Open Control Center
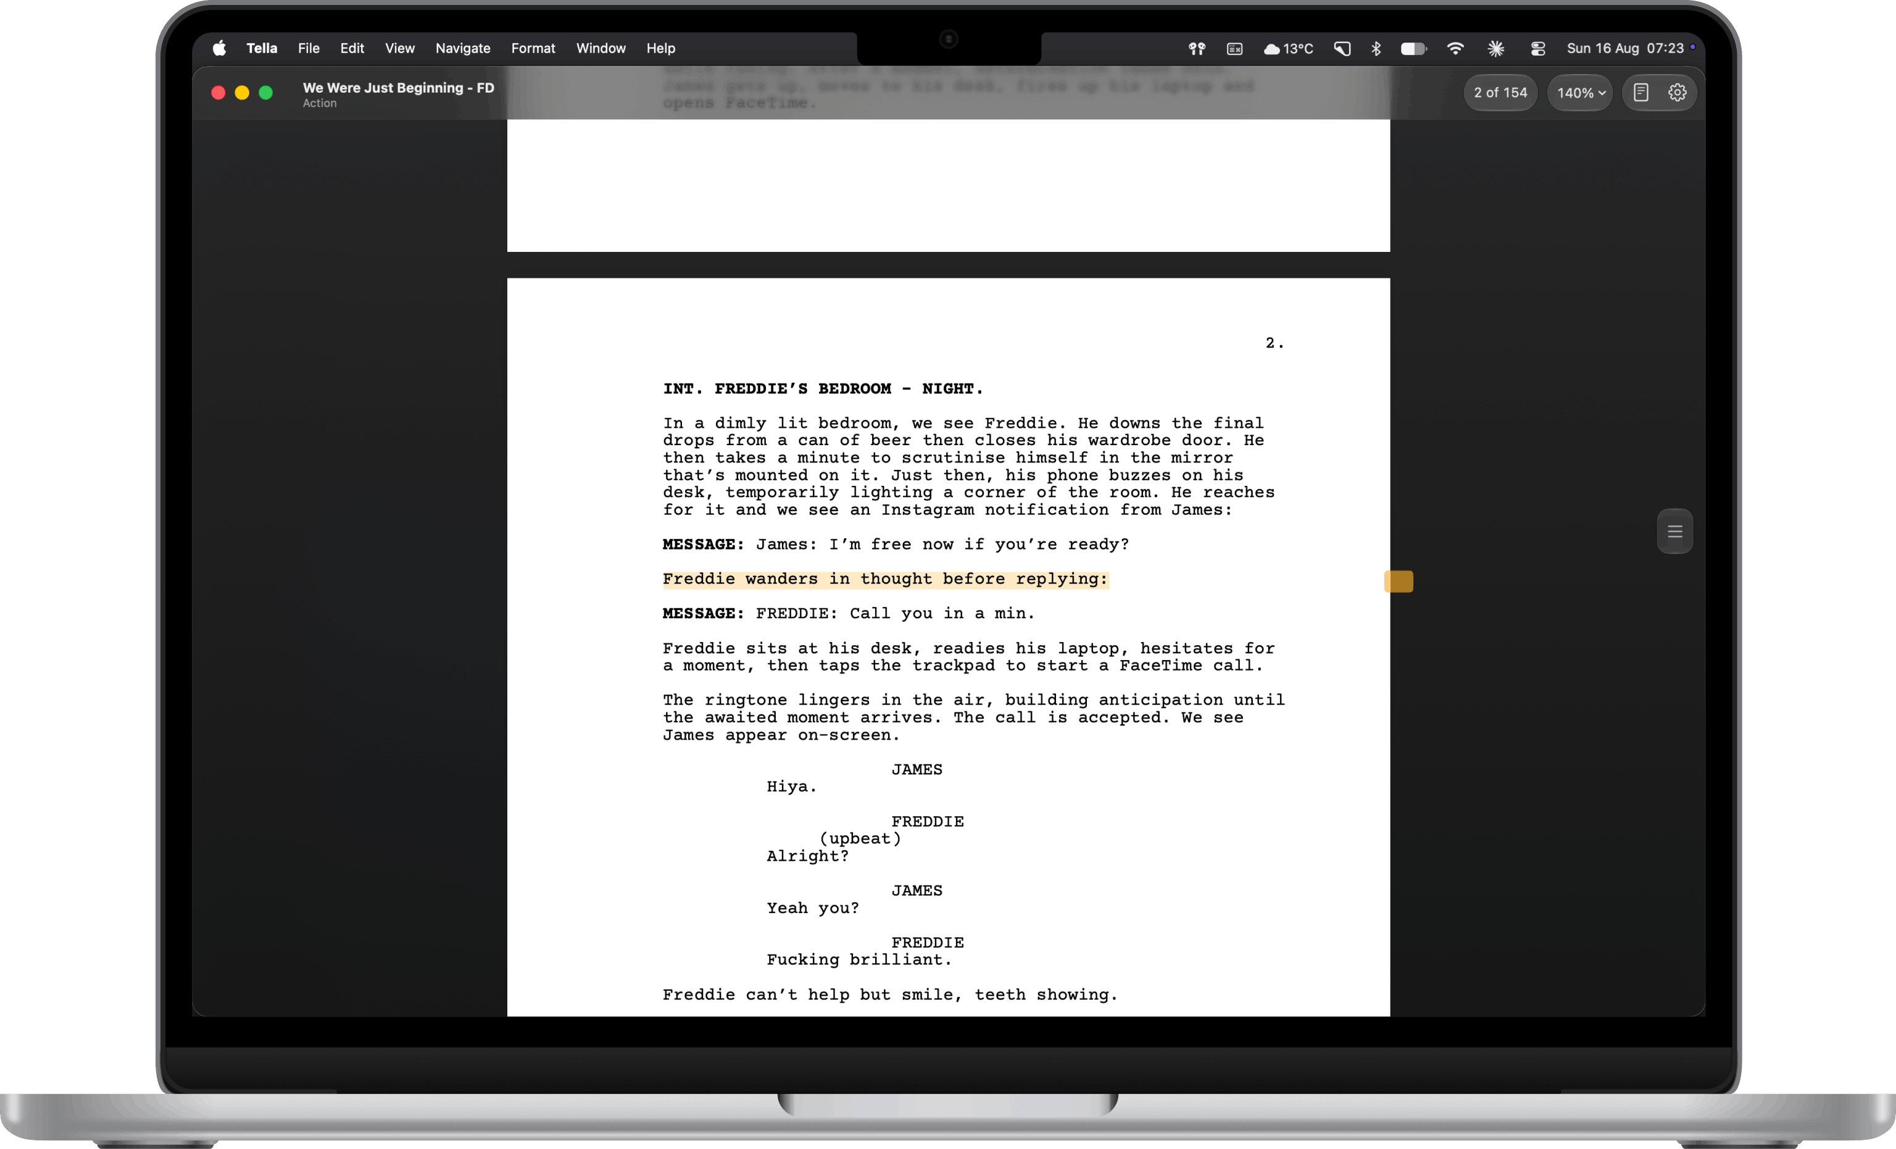Image resolution: width=1896 pixels, height=1149 pixels. 1537,49
